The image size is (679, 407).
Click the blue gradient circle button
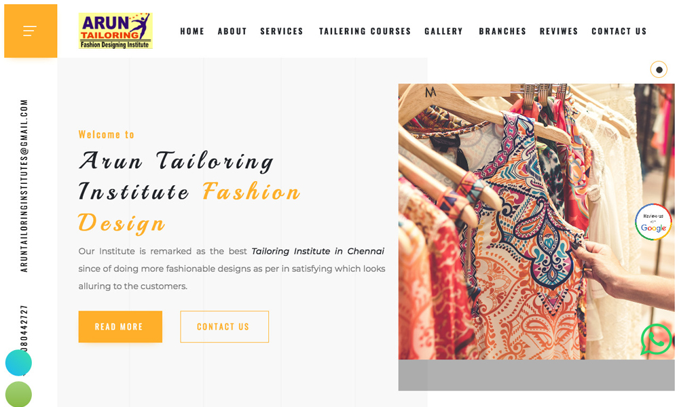(18, 362)
